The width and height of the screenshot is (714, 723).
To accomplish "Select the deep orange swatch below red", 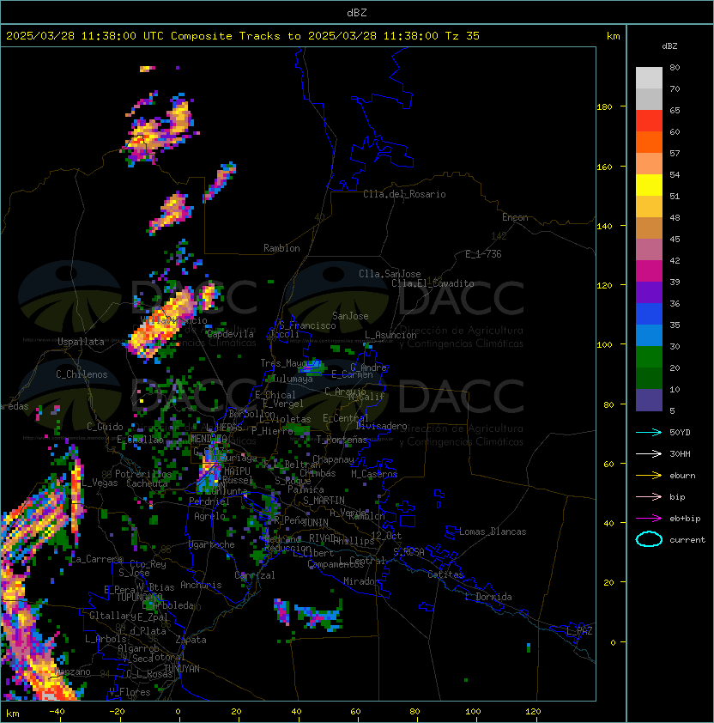I will coord(649,142).
